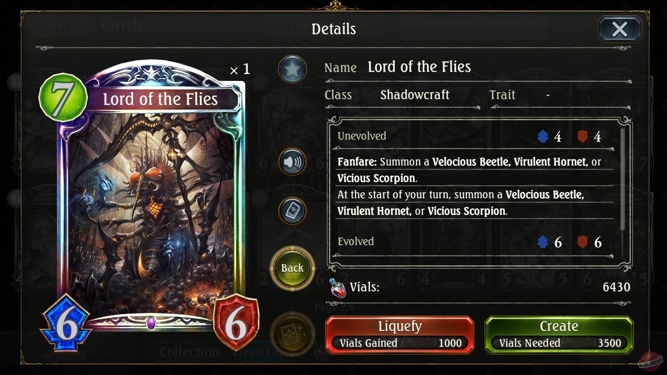
Task: Click the vial potion icon
Action: (x=338, y=288)
